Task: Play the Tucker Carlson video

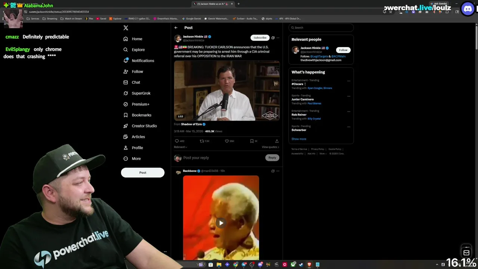Action: (x=227, y=91)
